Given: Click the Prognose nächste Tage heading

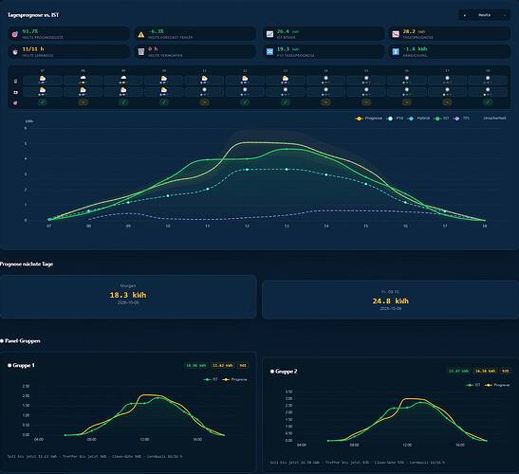Looking at the screenshot, I should click(27, 264).
